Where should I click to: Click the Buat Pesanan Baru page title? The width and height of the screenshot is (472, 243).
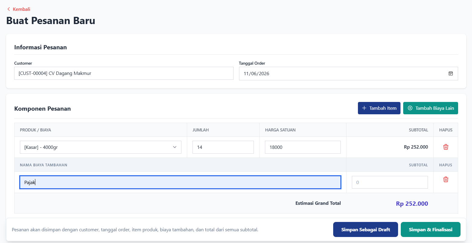tap(51, 20)
